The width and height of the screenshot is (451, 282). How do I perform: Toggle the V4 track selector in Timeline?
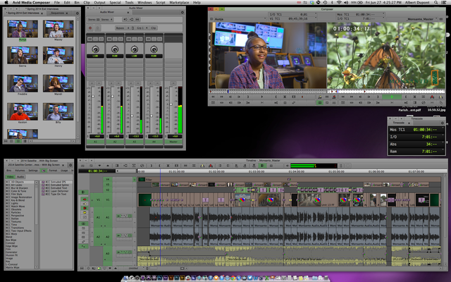108,180
